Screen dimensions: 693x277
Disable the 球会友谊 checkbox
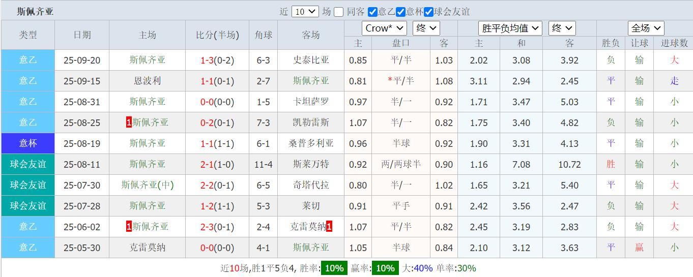[x=429, y=12]
